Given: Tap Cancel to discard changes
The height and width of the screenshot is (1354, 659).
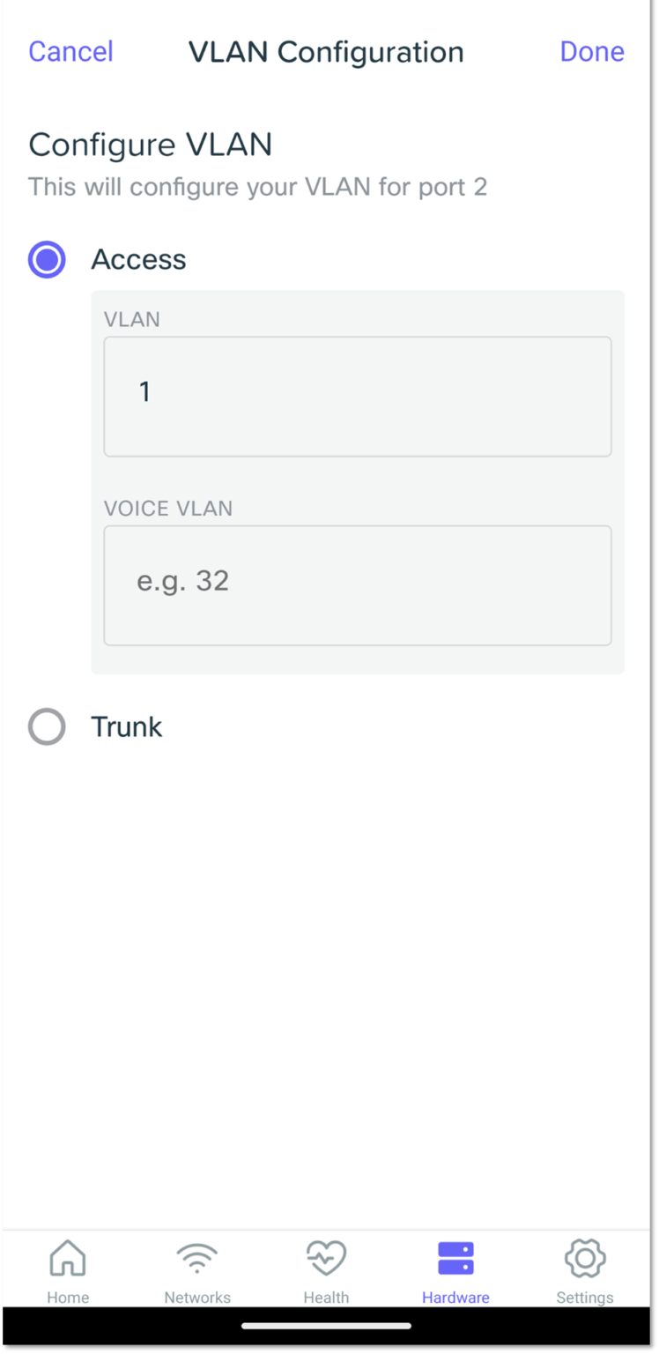Looking at the screenshot, I should pos(70,51).
